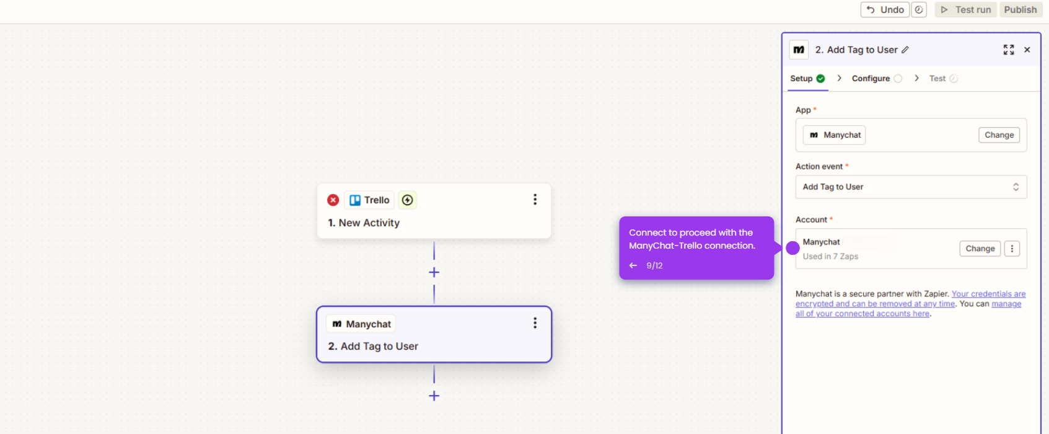Open the credentials encryption link
This screenshot has height=434, width=1049.
(x=911, y=299)
